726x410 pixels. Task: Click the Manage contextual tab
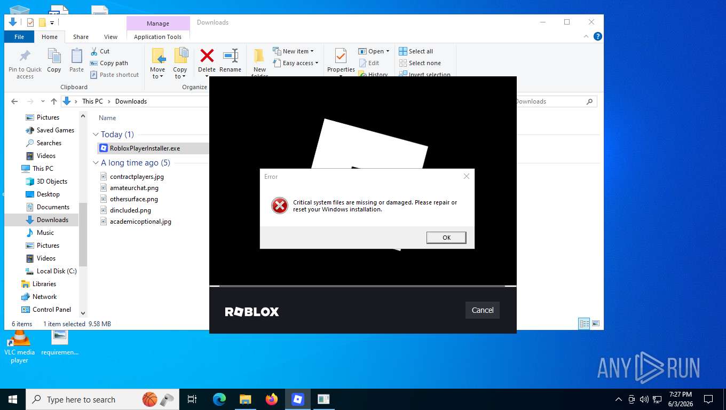tap(158, 23)
